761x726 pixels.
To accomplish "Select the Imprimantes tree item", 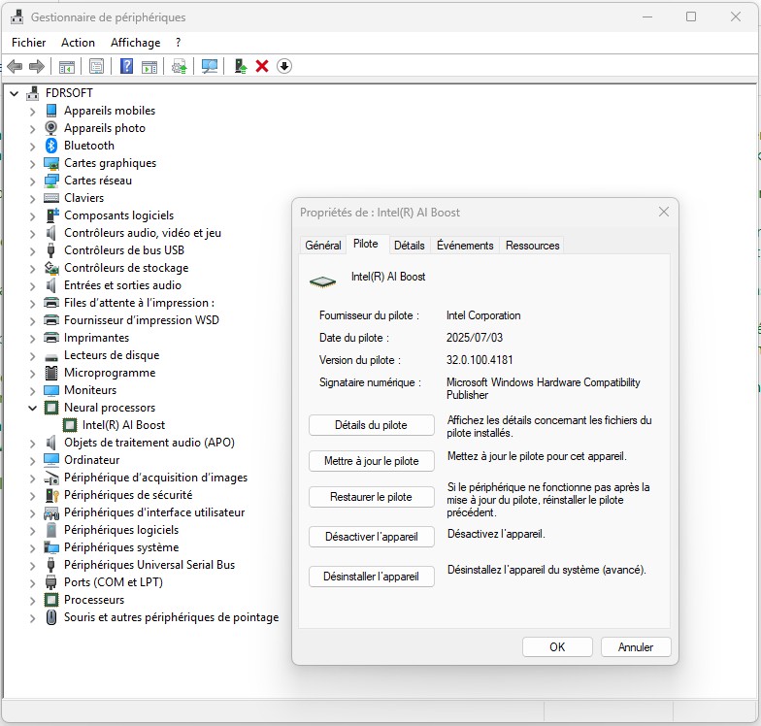I will [96, 338].
